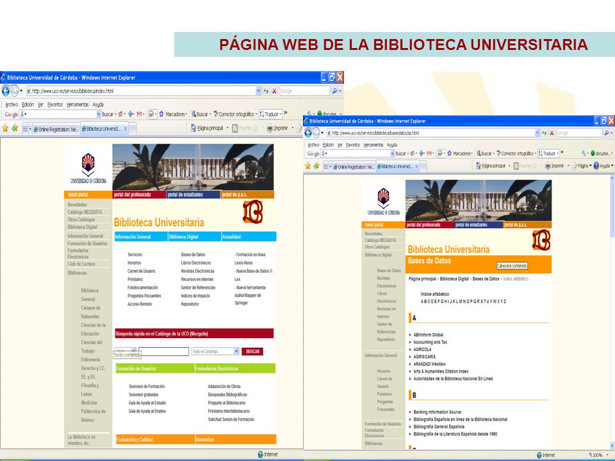The width and height of the screenshot is (615, 461).
Task: Open Favorites Center star in the left window
Action: coord(5,128)
